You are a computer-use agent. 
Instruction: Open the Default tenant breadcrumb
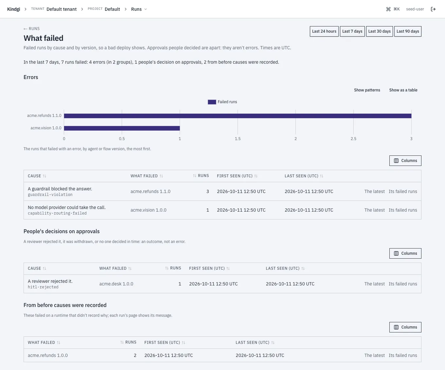(62, 9)
